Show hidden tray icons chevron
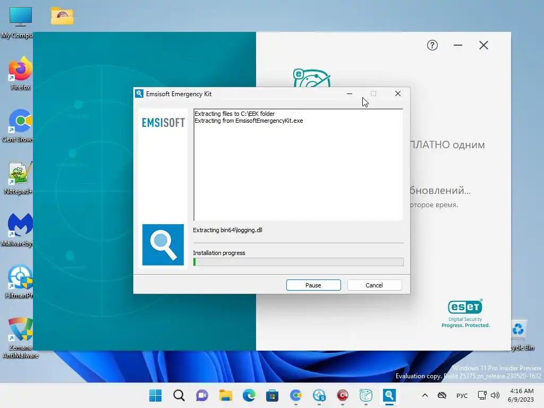This screenshot has height=408, width=544. 425,395
